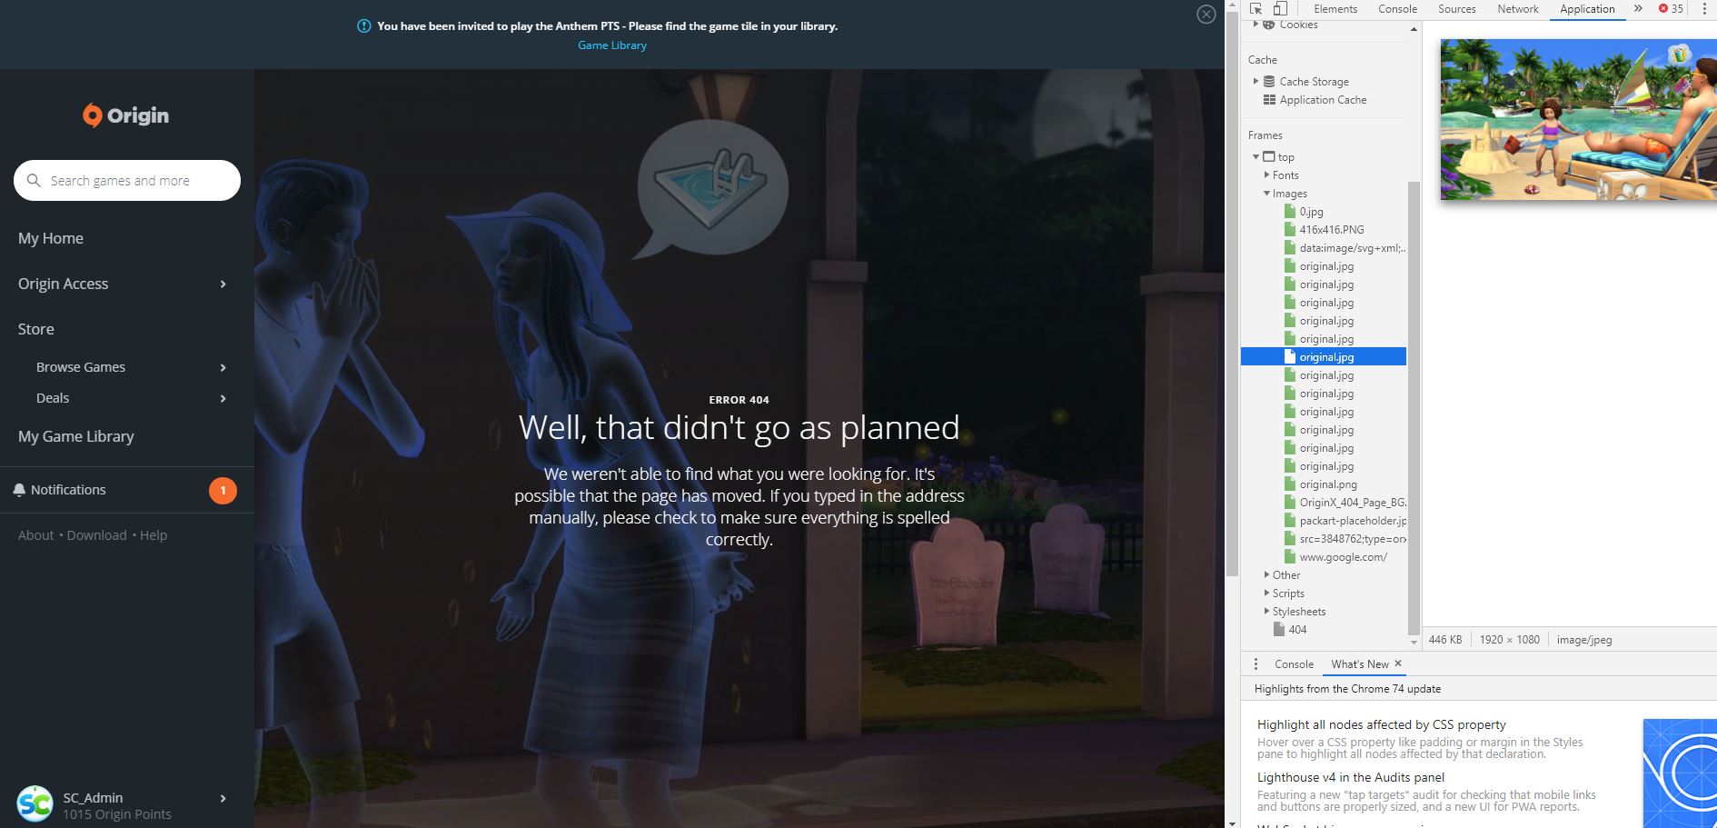The width and height of the screenshot is (1717, 828).
Task: Select the highlighted original.jpg image preview
Action: point(1325,356)
